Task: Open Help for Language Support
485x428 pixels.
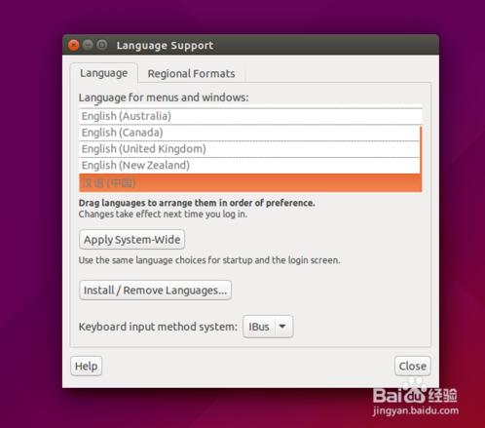Action: pyautogui.click(x=86, y=367)
